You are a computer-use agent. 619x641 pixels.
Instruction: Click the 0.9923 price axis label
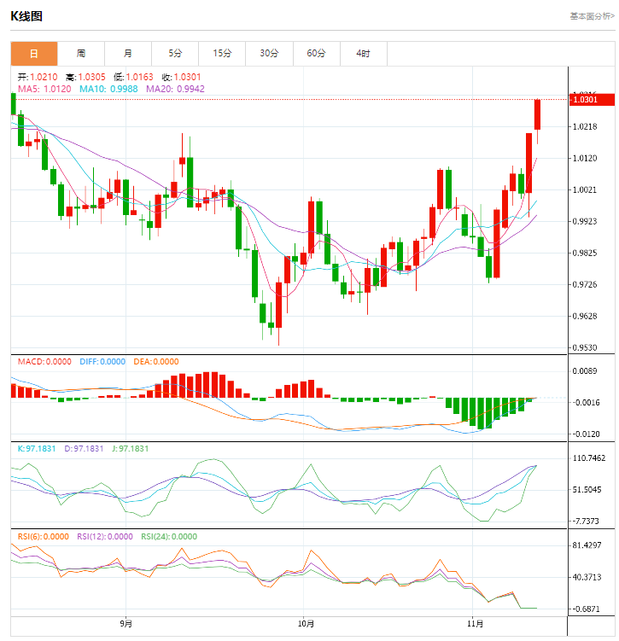coord(585,221)
